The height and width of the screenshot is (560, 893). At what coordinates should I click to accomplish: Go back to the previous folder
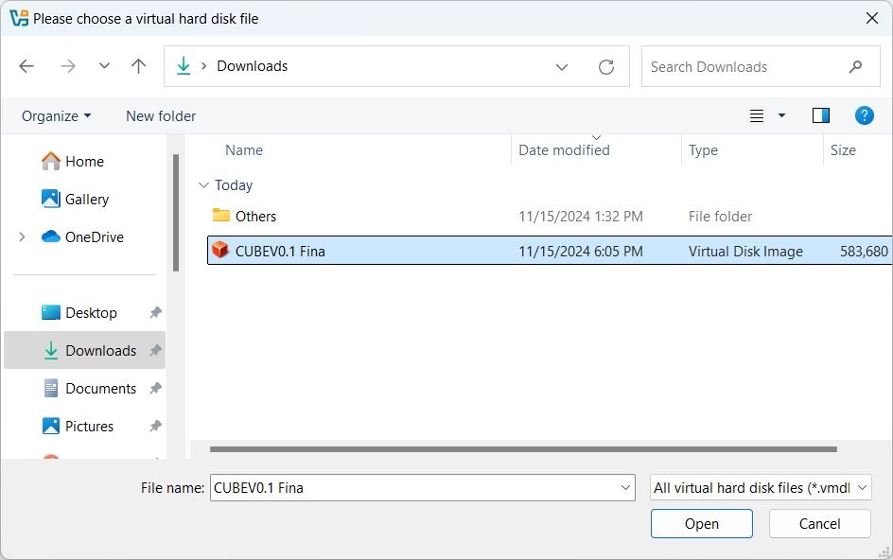26,66
